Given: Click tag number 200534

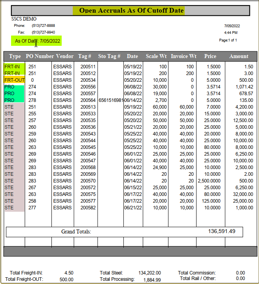Looking at the screenshot, I should (88, 80).
